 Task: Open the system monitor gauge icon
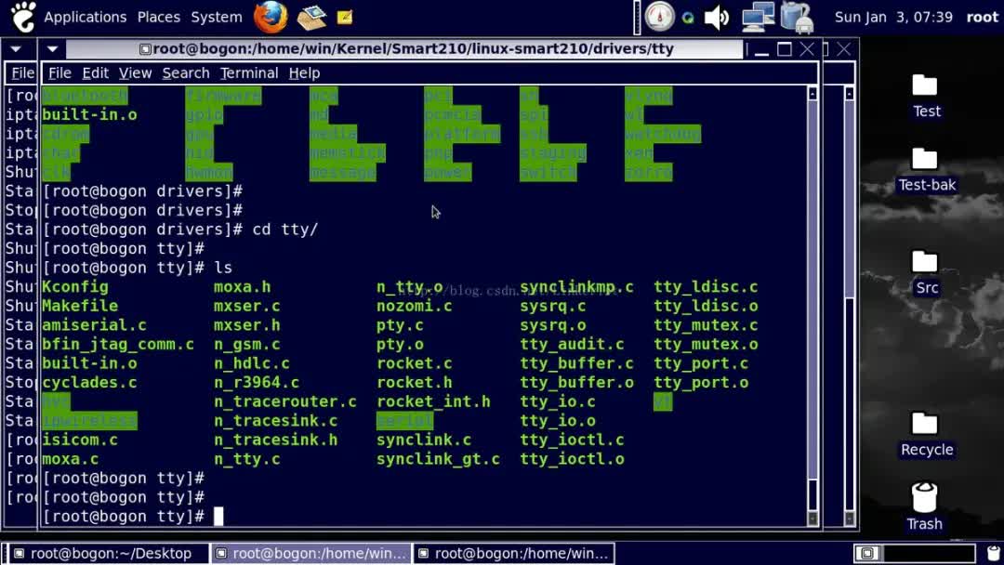659,16
